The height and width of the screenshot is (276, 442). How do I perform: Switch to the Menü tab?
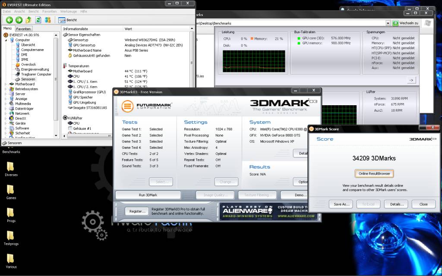point(7,28)
